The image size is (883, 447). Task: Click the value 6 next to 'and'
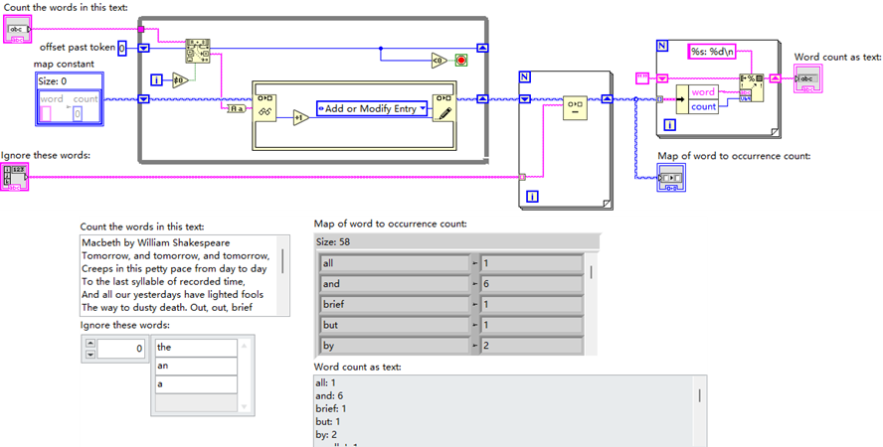(532, 284)
